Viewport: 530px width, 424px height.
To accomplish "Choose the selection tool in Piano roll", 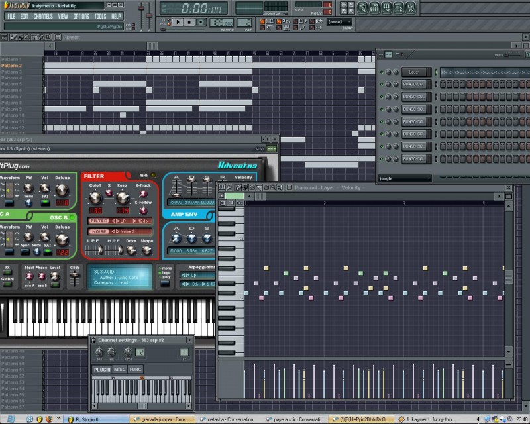I will coord(266,187).
